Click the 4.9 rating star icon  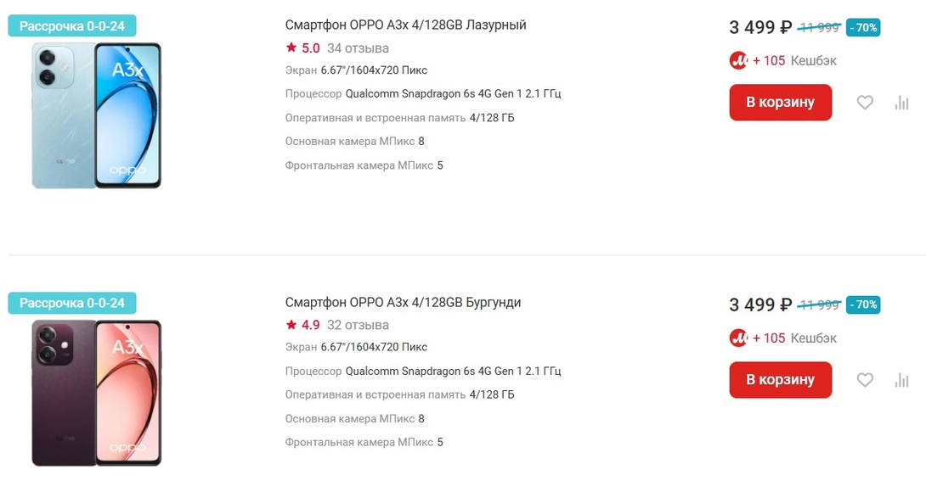point(291,325)
